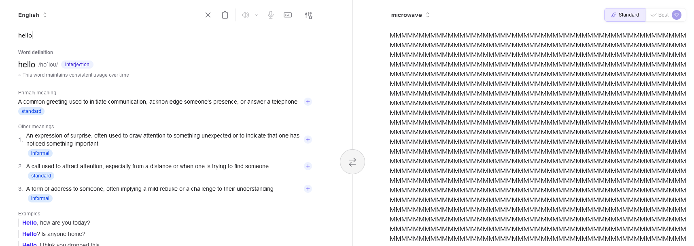Open the English source language dropdown

coord(33,15)
